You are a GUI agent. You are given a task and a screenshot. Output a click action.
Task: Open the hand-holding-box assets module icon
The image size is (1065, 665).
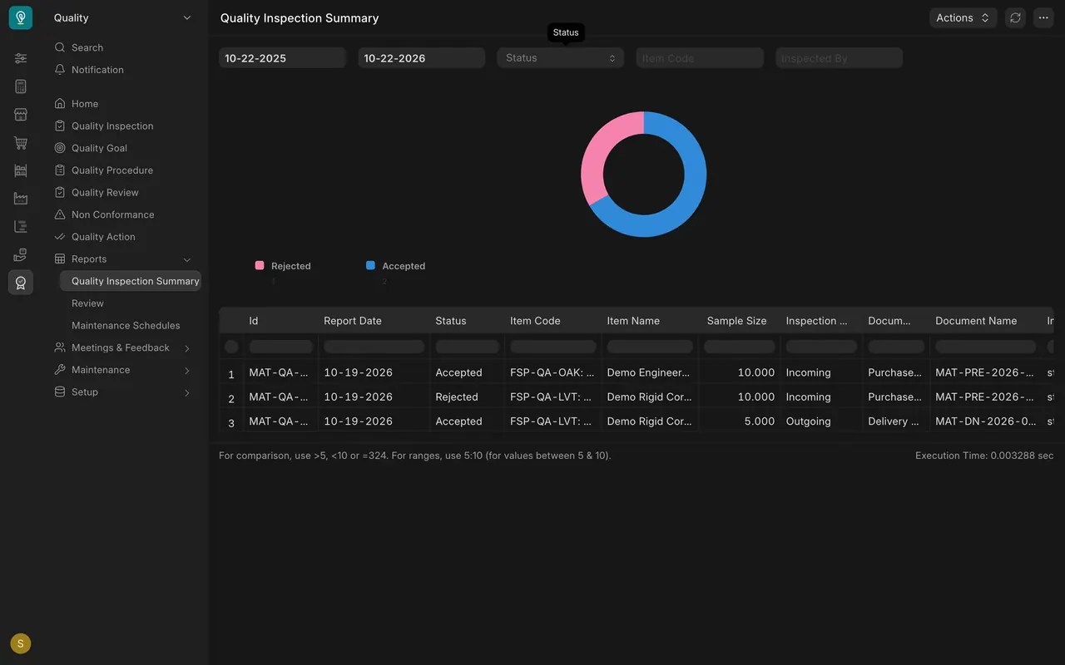[x=21, y=254]
